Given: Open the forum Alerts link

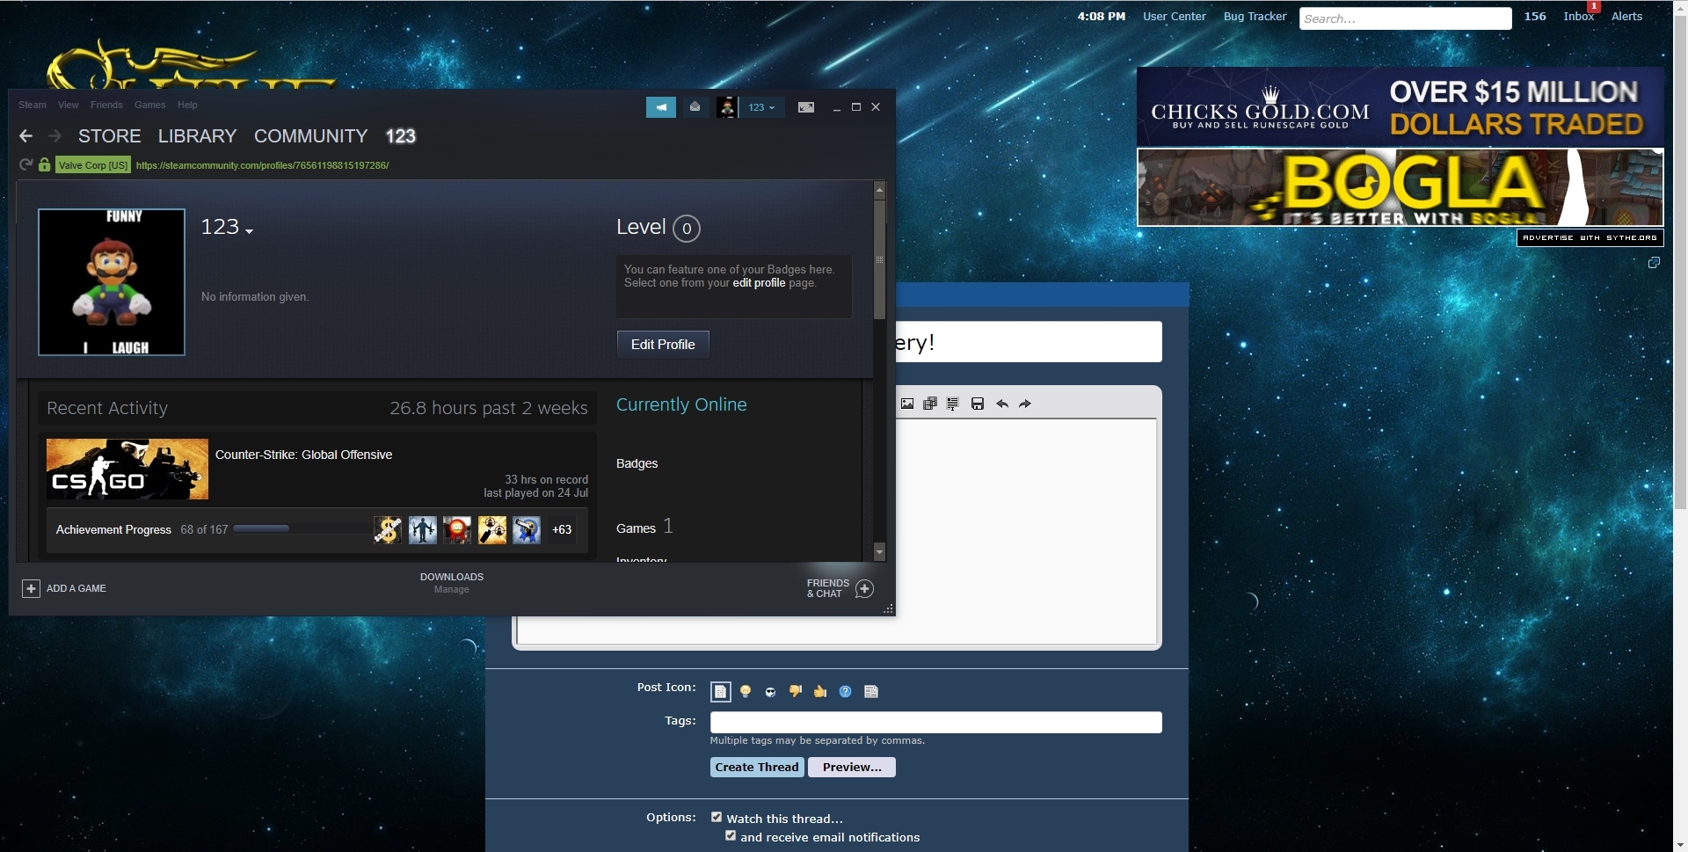Looking at the screenshot, I should (x=1627, y=16).
